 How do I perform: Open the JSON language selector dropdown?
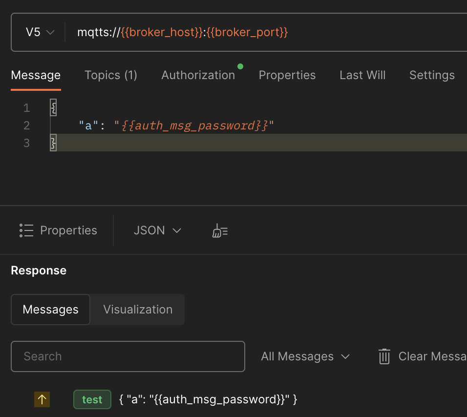click(157, 230)
